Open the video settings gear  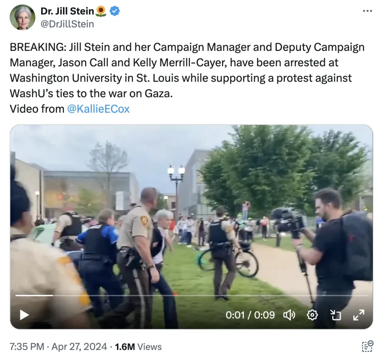(312, 315)
